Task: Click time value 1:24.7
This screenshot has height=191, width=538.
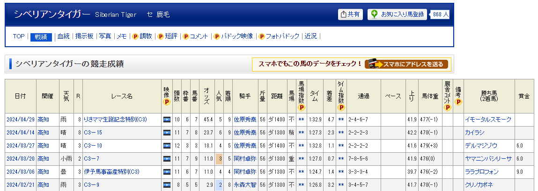Action: tap(315, 172)
